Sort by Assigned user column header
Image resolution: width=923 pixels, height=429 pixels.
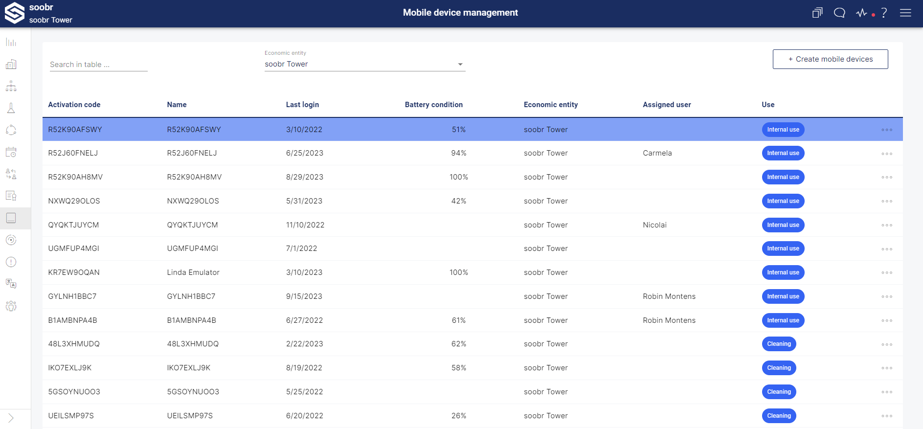667,105
